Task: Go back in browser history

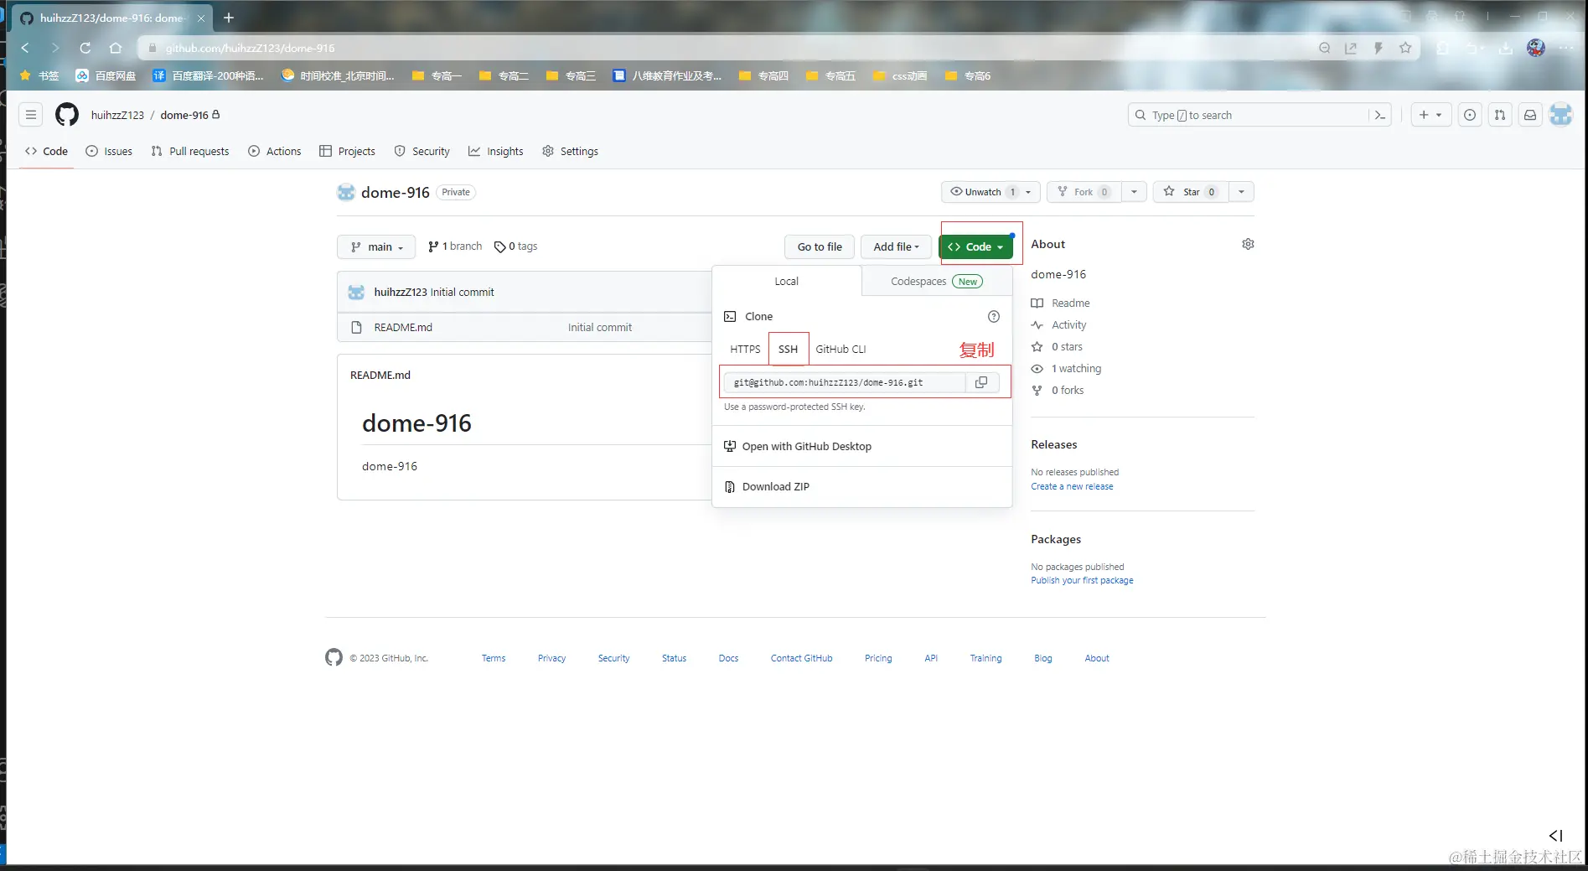Action: 25,48
